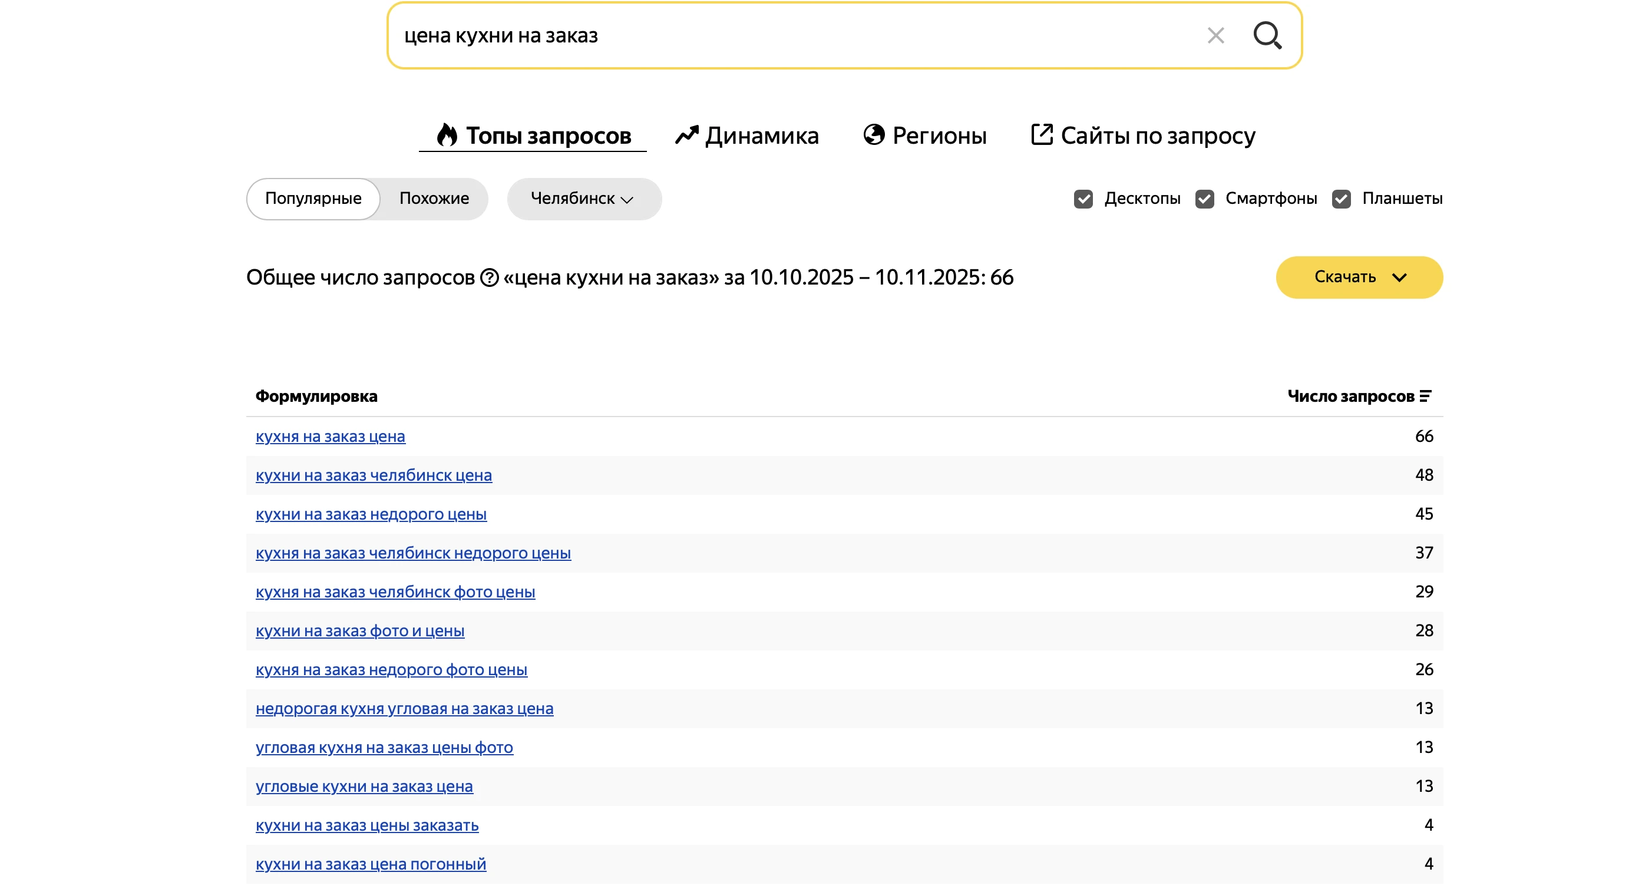This screenshot has width=1632, height=892.
Task: Click the question mark help icon
Action: point(489,277)
